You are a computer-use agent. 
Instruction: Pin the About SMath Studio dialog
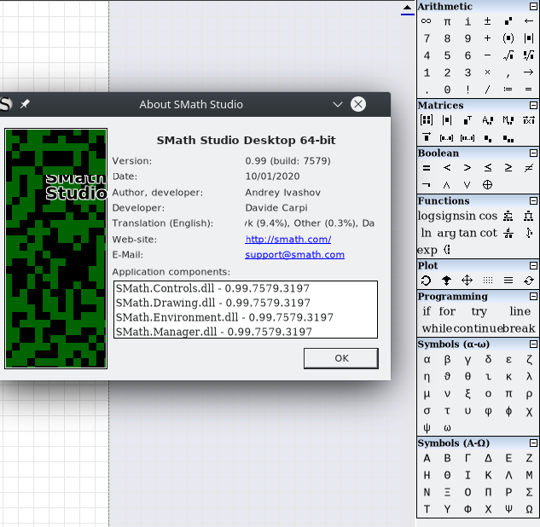pos(26,104)
